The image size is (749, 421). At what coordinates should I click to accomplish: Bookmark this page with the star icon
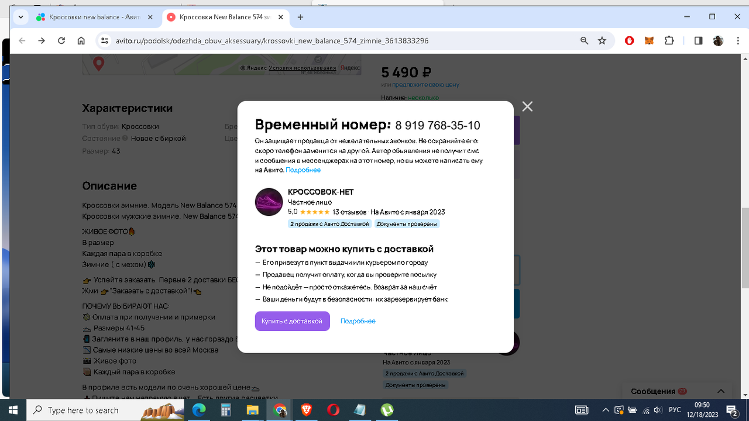point(602,40)
